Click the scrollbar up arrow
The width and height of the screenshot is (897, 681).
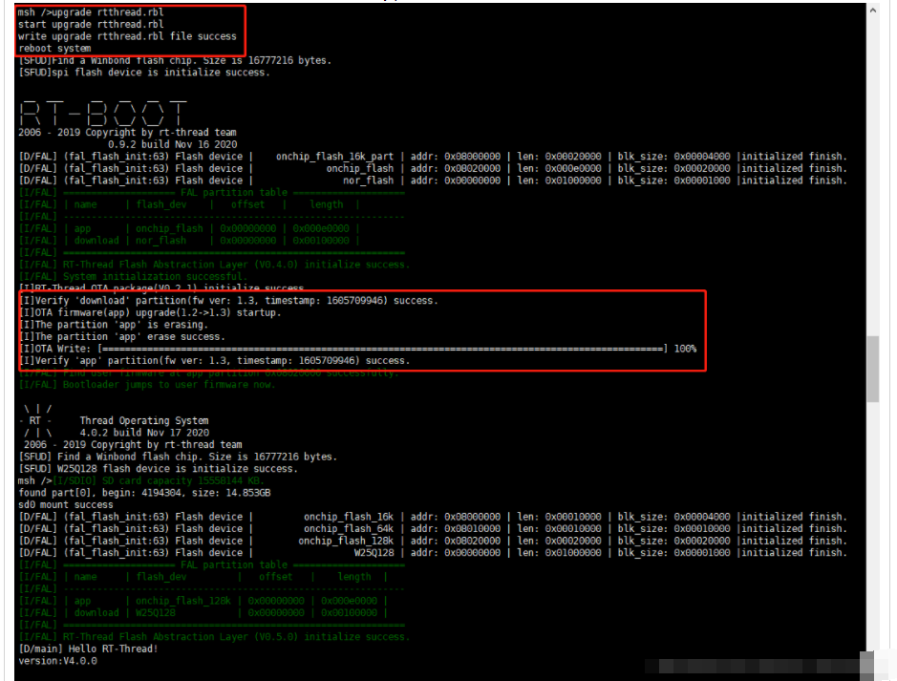872,11
